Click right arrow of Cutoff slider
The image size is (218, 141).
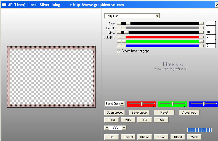pyautogui.click(x=201, y=28)
